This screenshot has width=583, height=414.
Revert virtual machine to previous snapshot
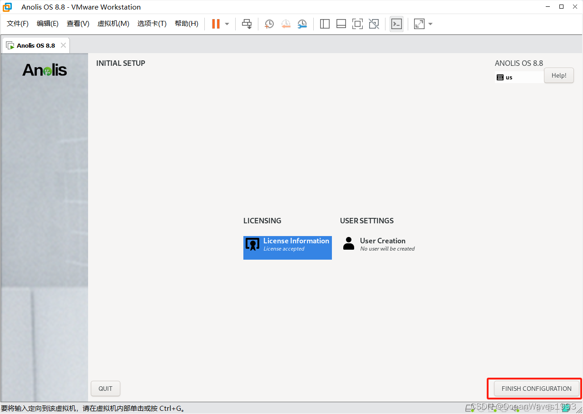click(286, 24)
